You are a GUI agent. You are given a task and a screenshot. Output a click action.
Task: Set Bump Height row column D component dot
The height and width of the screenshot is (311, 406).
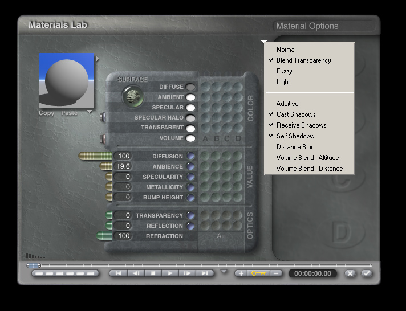(238, 197)
